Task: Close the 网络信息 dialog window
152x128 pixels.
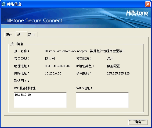Action: tap(148, 4)
